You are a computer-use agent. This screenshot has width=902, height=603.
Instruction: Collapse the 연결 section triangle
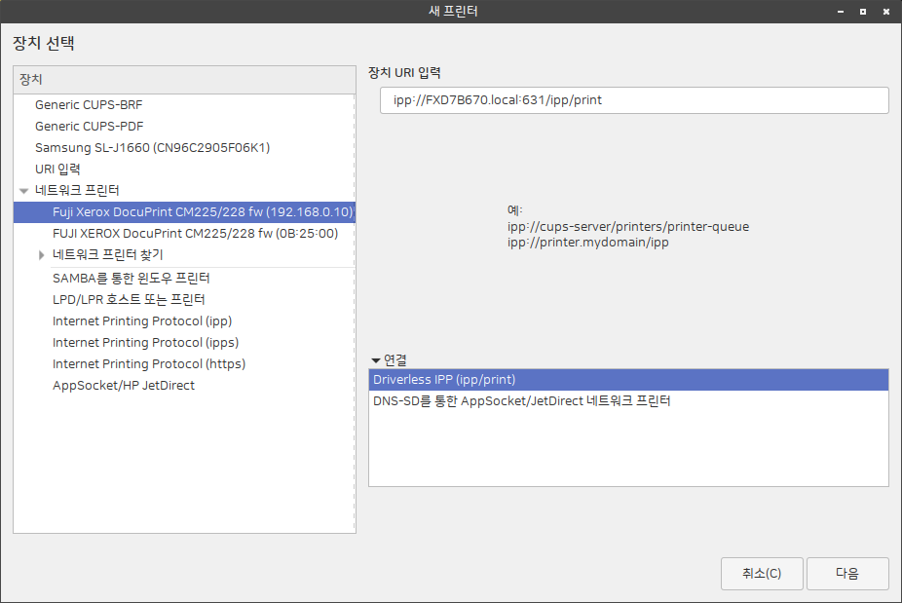376,360
